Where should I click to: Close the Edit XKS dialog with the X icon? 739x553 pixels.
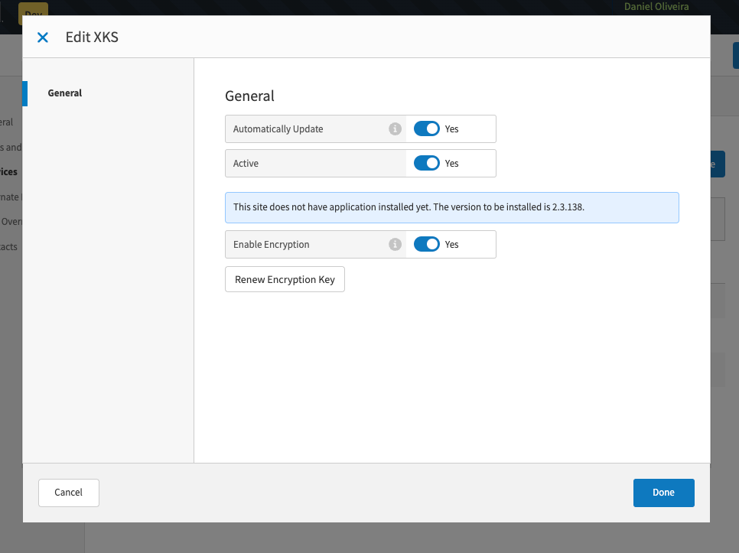[42, 37]
